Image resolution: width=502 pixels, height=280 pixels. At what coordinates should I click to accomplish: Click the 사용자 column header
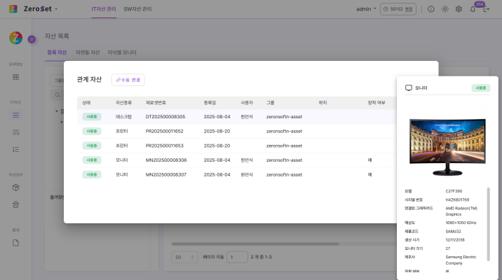[247, 103]
